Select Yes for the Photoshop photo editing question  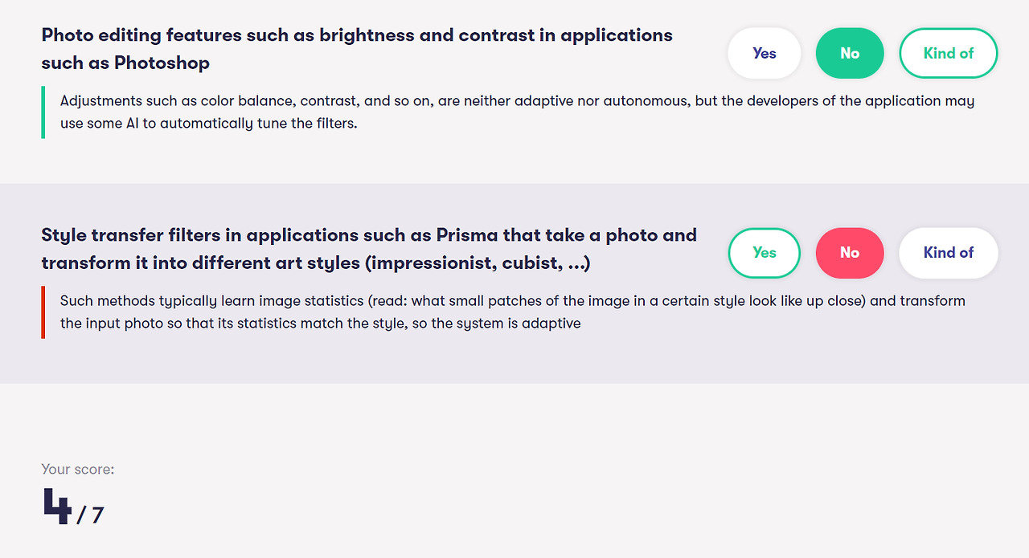[764, 53]
